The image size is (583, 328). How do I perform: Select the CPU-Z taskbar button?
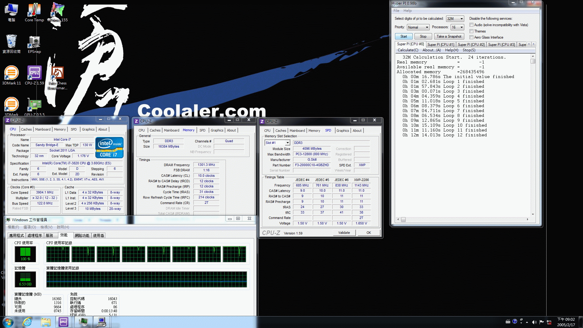(x=63, y=322)
